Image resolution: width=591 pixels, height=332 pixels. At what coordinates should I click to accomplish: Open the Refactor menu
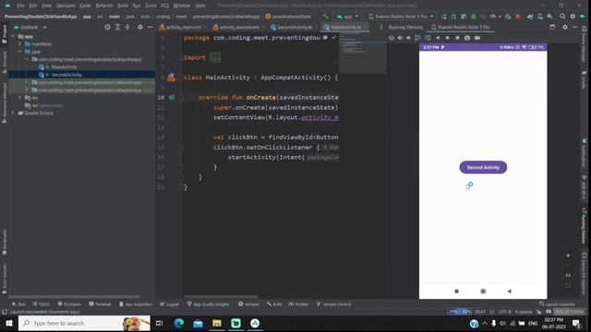click(x=104, y=6)
